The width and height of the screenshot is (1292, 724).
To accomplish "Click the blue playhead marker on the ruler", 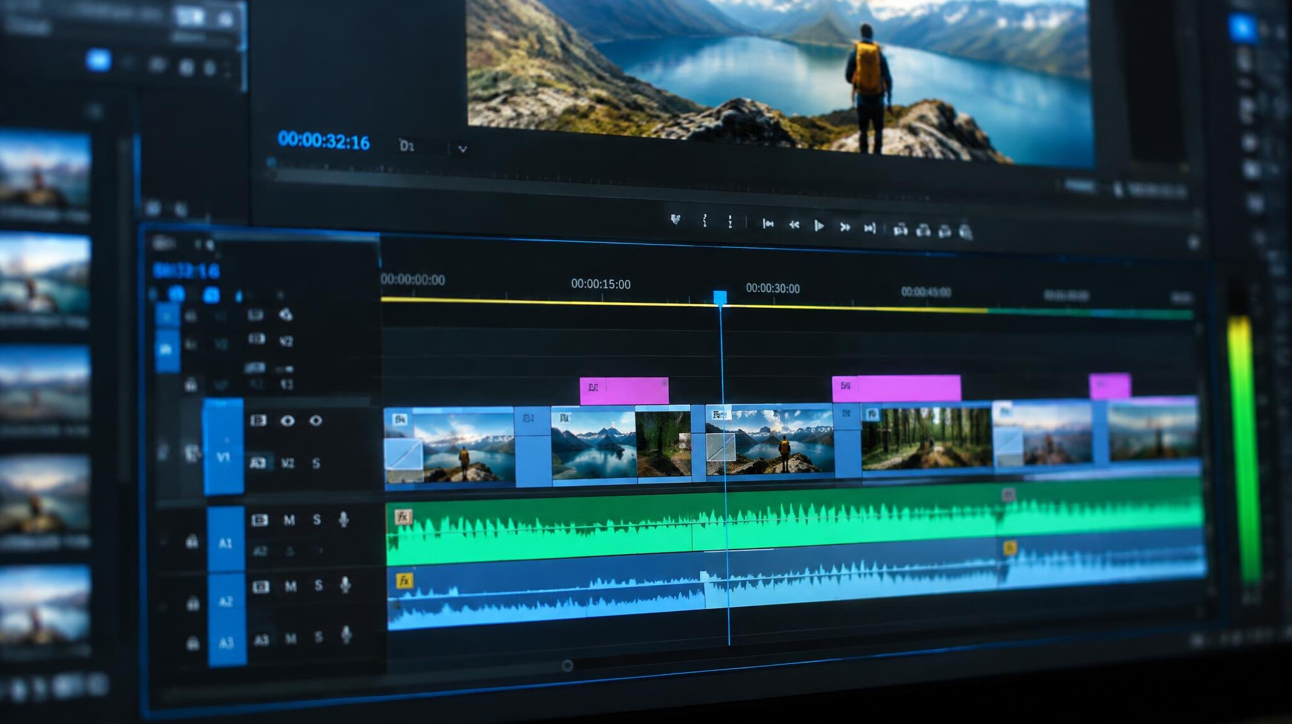I will [720, 298].
